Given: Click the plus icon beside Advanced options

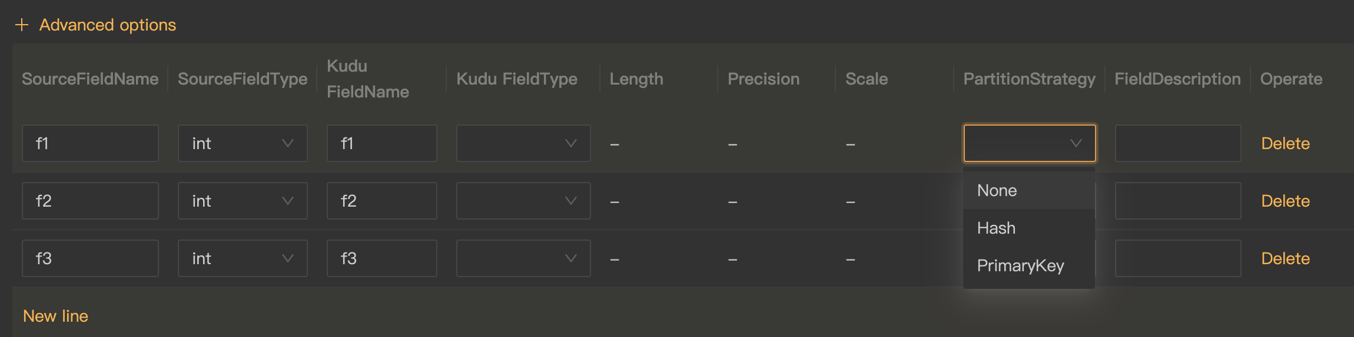Looking at the screenshot, I should click(x=22, y=25).
